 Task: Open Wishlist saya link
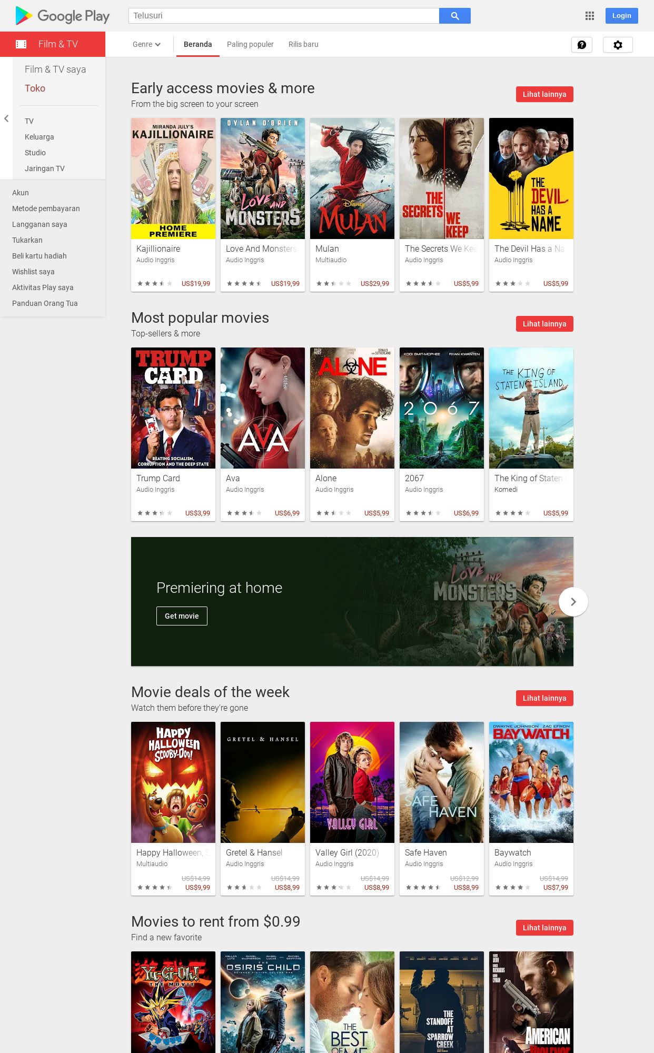click(x=33, y=272)
